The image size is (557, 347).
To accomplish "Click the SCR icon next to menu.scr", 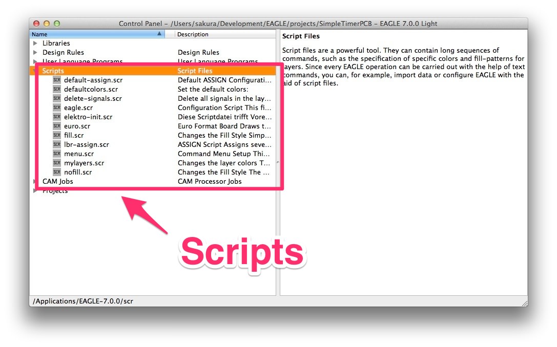I will [x=57, y=154].
